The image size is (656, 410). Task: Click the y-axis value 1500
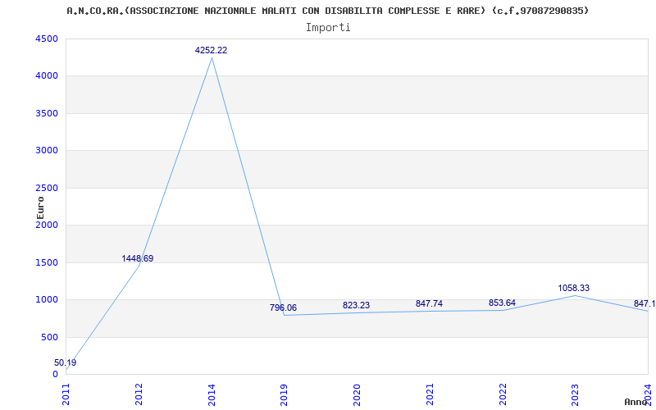click(x=47, y=262)
